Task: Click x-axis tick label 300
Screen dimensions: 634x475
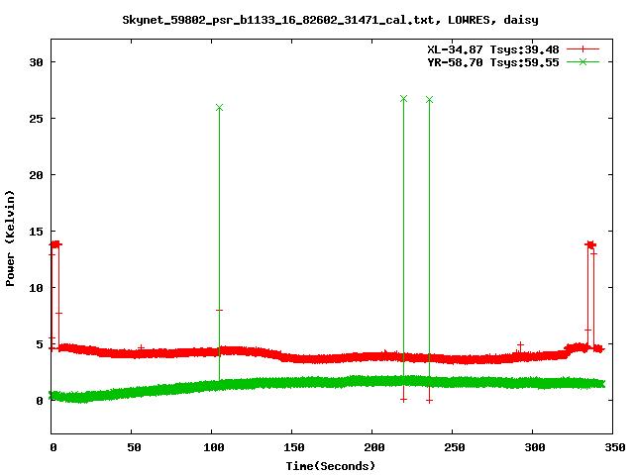Action: click(535, 447)
